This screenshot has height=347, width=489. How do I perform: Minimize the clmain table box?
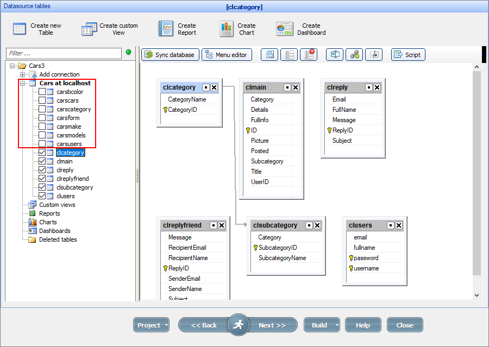(287, 87)
